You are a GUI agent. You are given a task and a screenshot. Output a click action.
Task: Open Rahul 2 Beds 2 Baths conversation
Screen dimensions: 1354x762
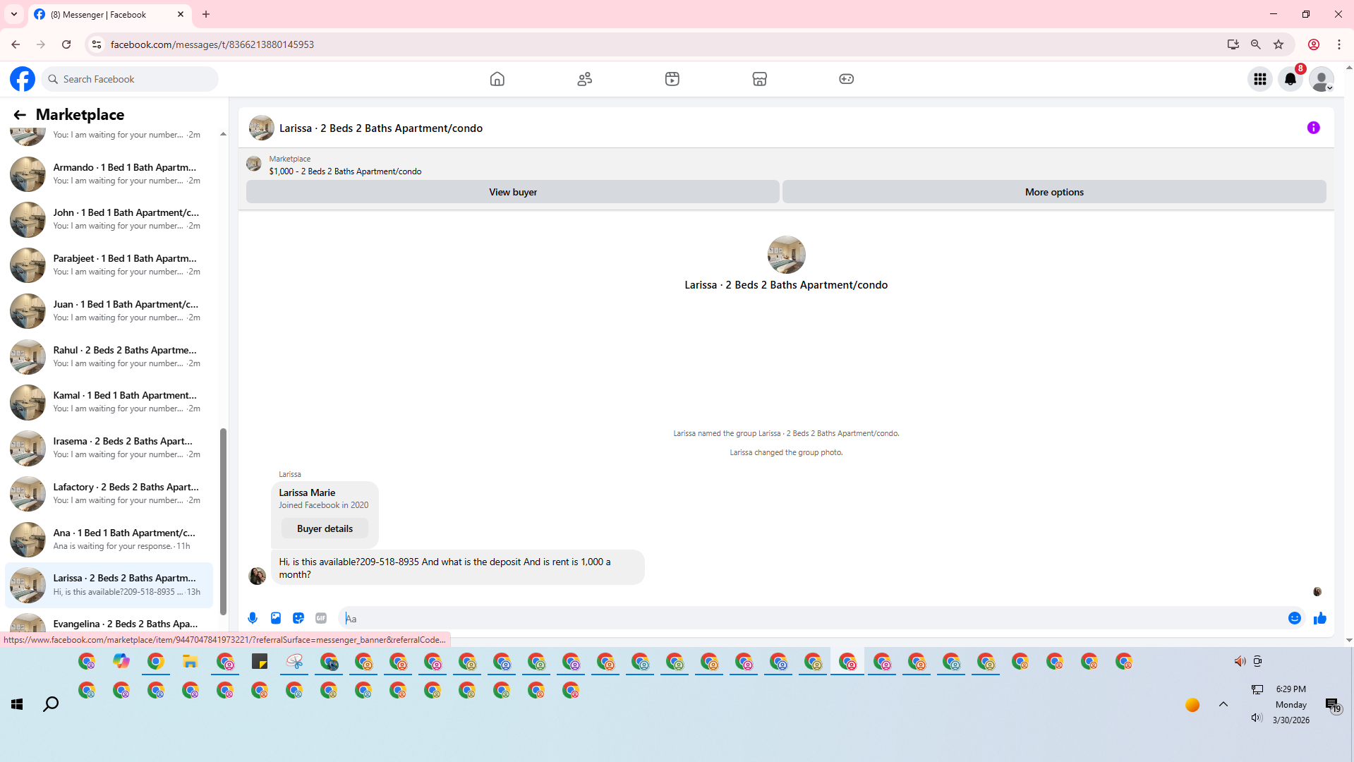[x=109, y=356]
